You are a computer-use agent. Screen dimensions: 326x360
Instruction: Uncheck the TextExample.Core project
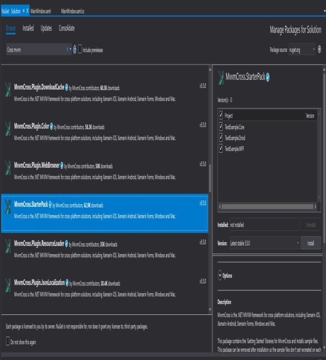[x=221, y=127]
